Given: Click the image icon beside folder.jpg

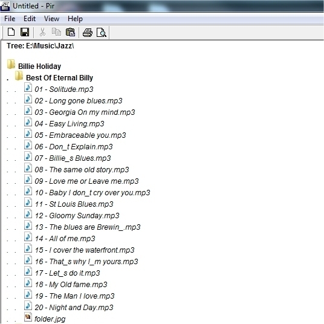Looking at the screenshot, I should [x=28, y=317].
